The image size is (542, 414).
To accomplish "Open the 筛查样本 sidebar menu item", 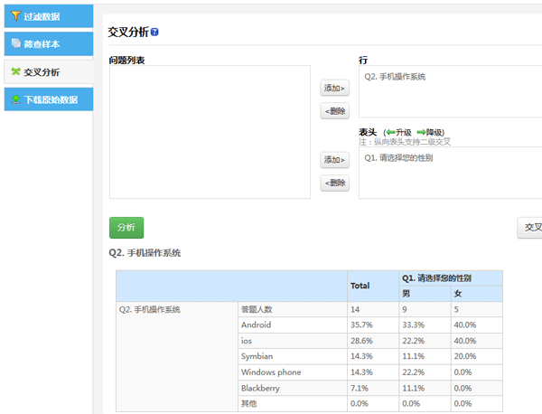I will point(49,44).
